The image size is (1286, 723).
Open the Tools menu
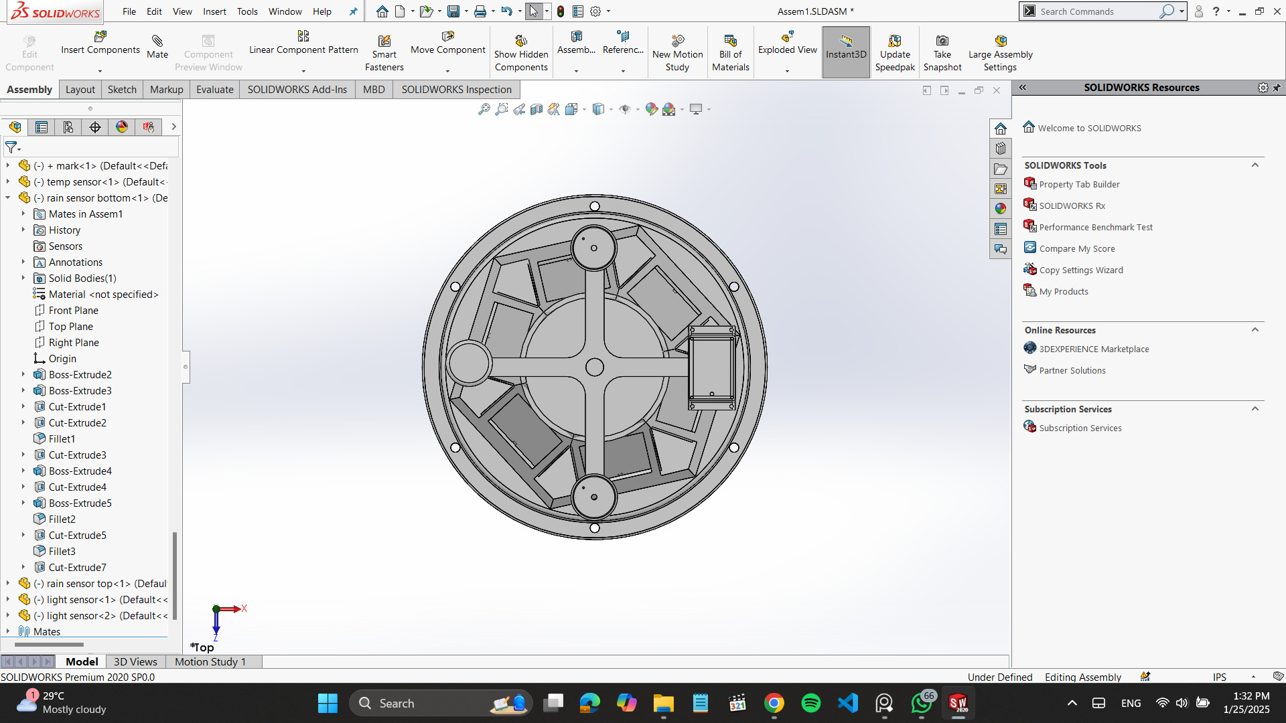[x=247, y=11]
